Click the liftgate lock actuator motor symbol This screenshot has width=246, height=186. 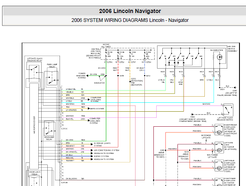tap(219, 150)
